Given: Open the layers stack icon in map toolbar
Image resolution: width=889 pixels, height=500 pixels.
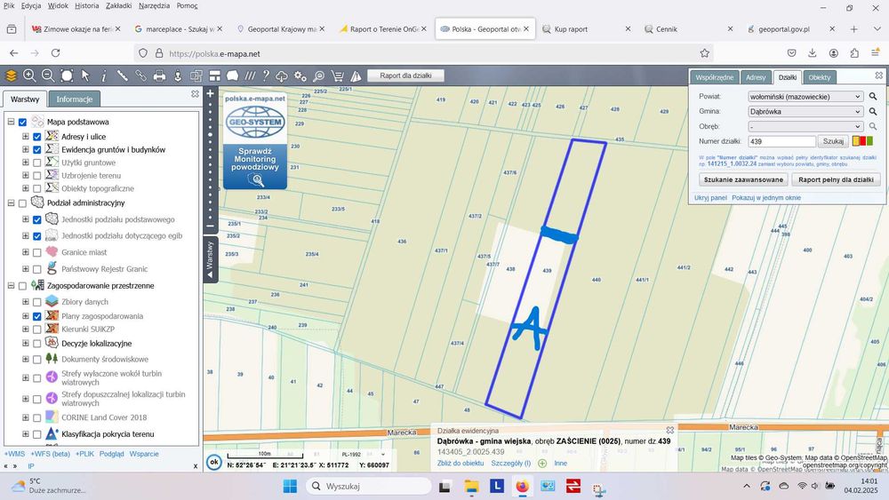Looking at the screenshot, I should click(x=11, y=75).
